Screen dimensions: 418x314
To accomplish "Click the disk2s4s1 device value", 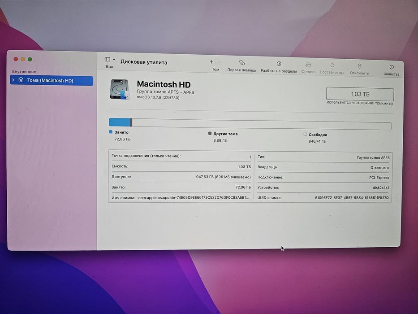I will (x=381, y=188).
